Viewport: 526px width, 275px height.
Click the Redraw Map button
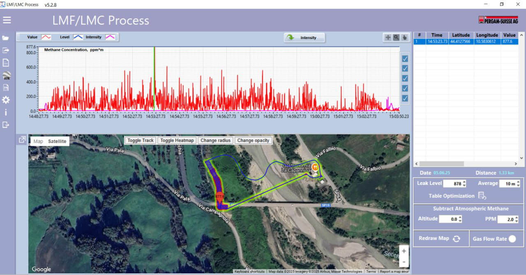pyautogui.click(x=441, y=238)
